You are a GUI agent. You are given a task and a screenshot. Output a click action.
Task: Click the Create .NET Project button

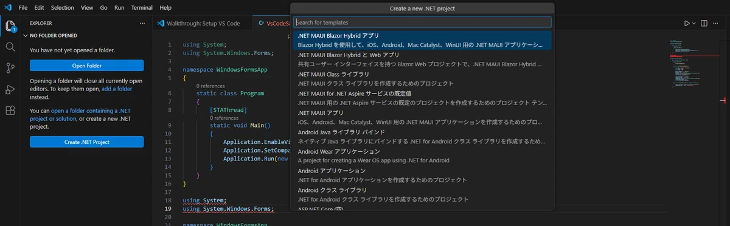click(x=86, y=142)
